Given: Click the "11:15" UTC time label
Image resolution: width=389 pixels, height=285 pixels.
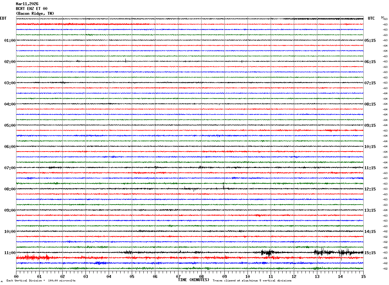Looking at the screenshot, I should pyautogui.click(x=370, y=168).
